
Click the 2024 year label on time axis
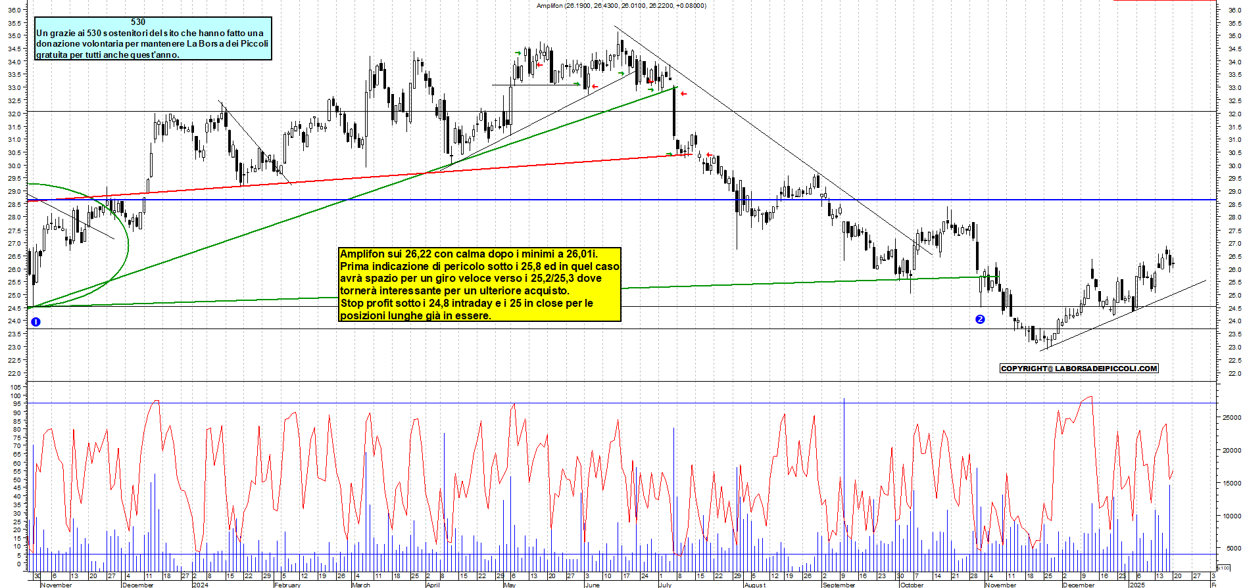[x=200, y=585]
